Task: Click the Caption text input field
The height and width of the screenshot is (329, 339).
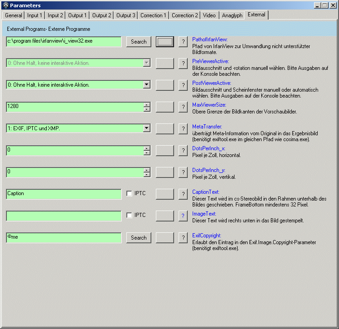Action: pos(64,194)
